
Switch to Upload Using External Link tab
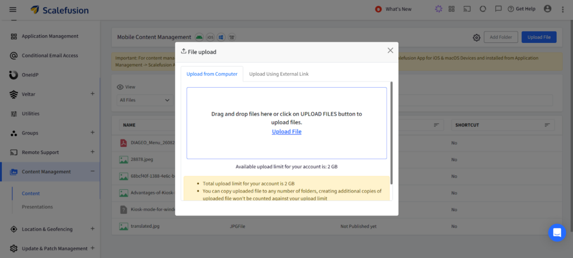(x=279, y=74)
